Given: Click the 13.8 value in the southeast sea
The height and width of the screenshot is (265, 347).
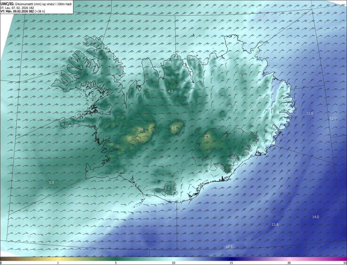Looking at the screenshot, I should click(275, 225).
